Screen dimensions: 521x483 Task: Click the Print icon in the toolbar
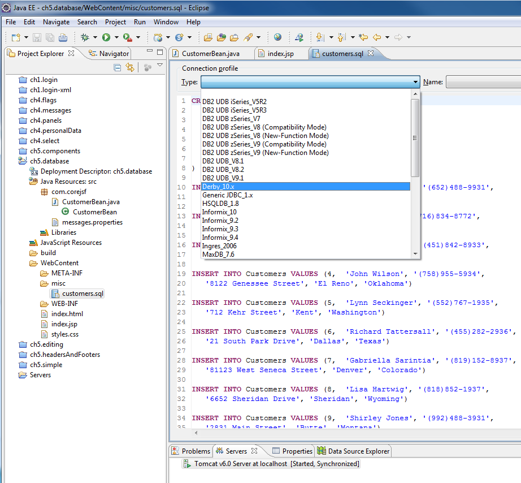click(63, 37)
